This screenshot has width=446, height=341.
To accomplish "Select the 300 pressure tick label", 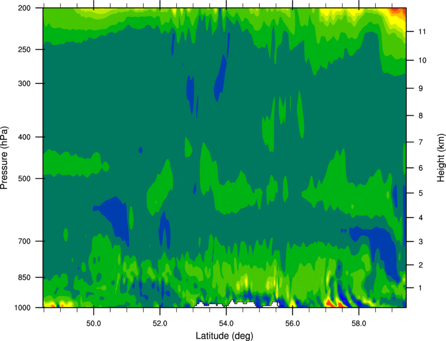I will coord(24,83).
